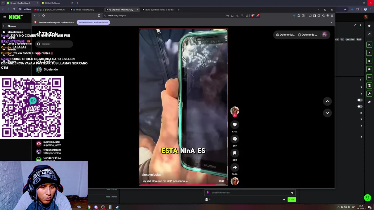Click the TikTok Buscar search field
The height and width of the screenshot is (210, 374).
tap(54, 44)
